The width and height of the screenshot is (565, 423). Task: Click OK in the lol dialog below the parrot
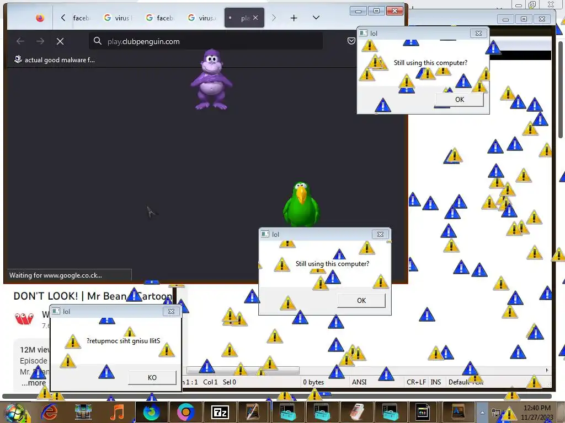pyautogui.click(x=361, y=301)
